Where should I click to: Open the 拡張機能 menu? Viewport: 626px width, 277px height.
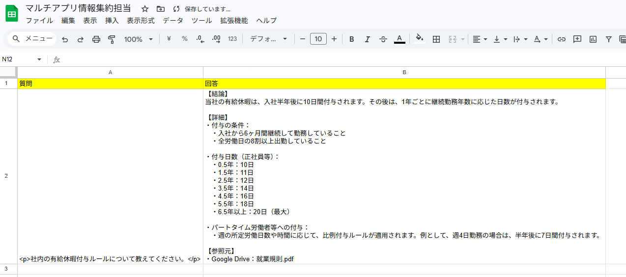[x=234, y=21]
